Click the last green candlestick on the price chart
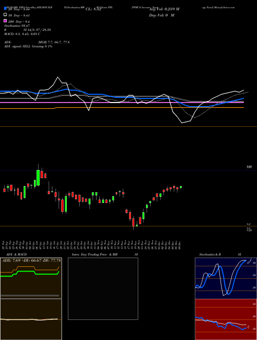Image resolution: width=257 pixels, height=340 pixels. click(x=181, y=187)
